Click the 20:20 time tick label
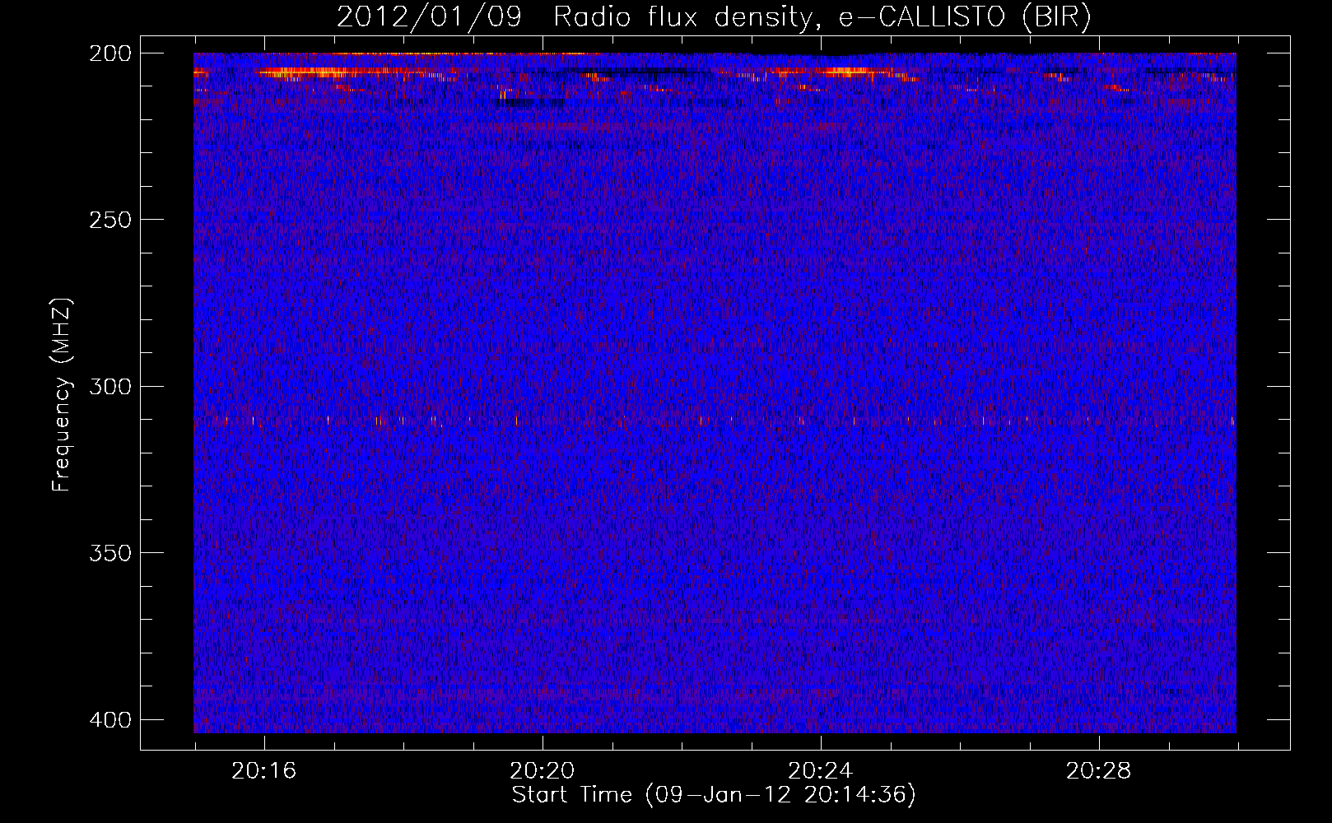 click(x=543, y=771)
